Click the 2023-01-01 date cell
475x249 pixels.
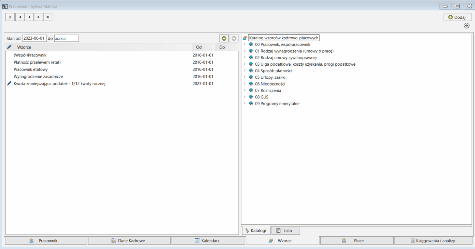[x=203, y=84]
